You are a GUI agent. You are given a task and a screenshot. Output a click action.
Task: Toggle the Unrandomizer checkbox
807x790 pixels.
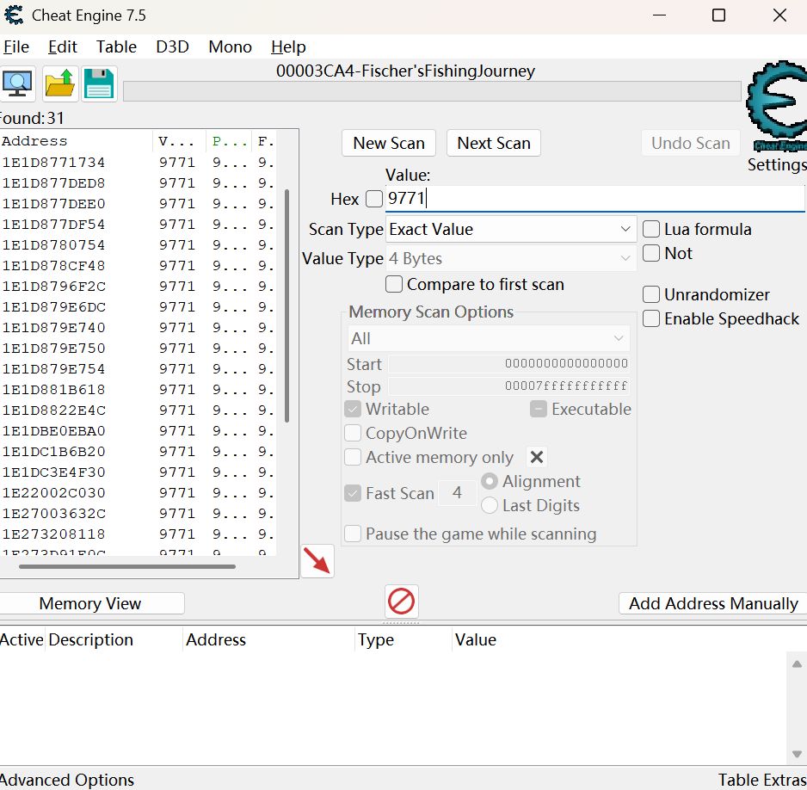[651, 294]
